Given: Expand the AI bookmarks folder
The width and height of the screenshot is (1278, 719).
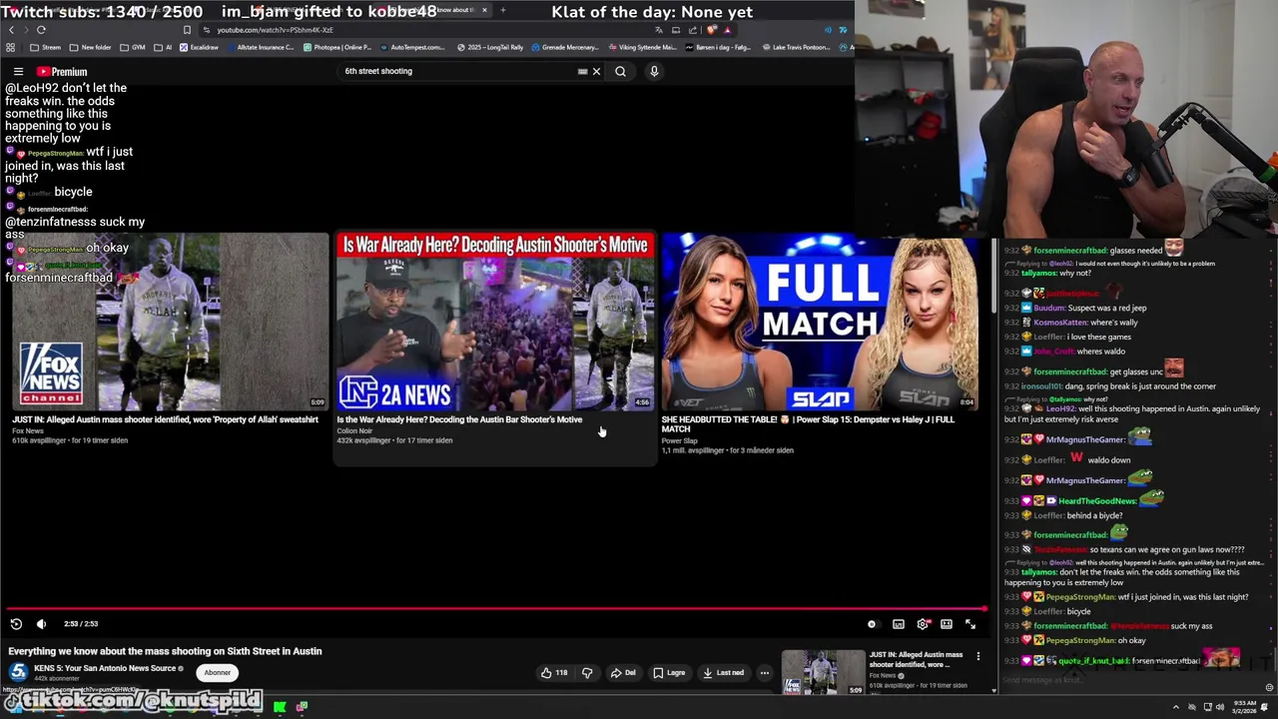Looking at the screenshot, I should coord(163,47).
